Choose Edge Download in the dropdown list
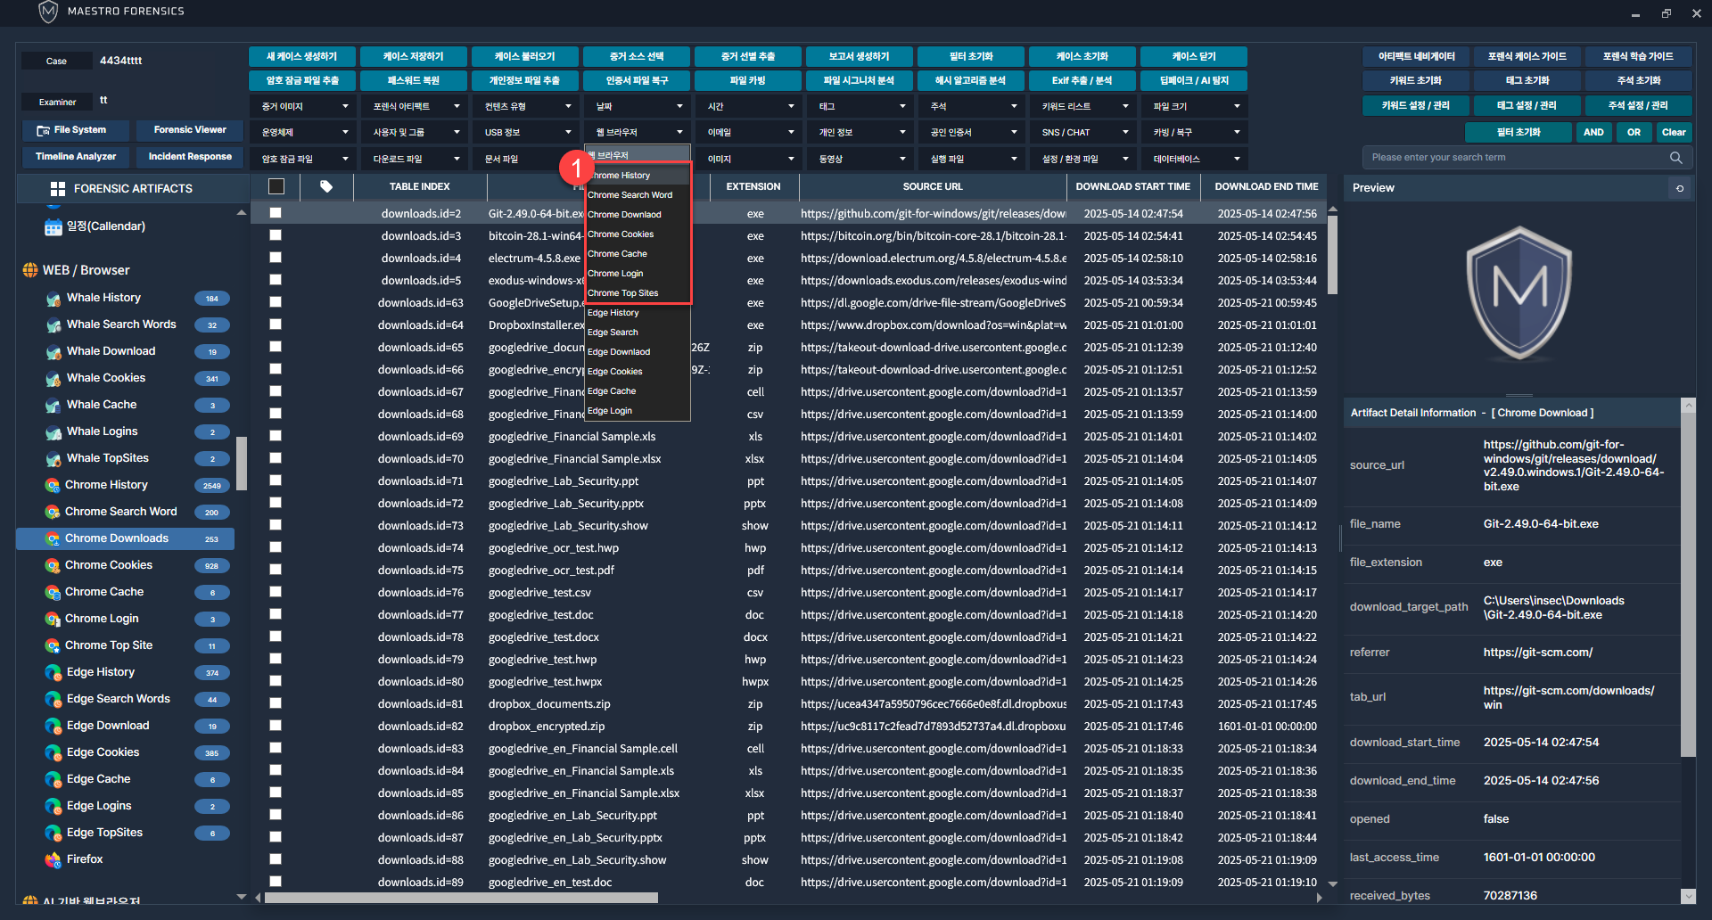1712x920 pixels. point(619,352)
